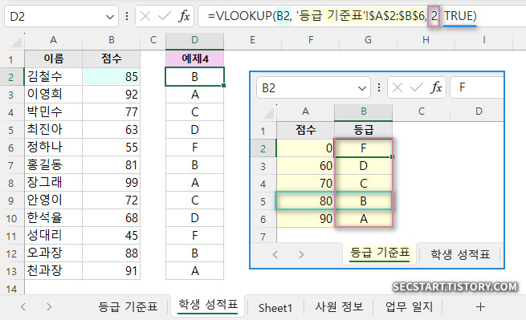The image size is (526, 320).
Task: Click the Insert Function fx icon beside D2
Action: click(x=184, y=16)
